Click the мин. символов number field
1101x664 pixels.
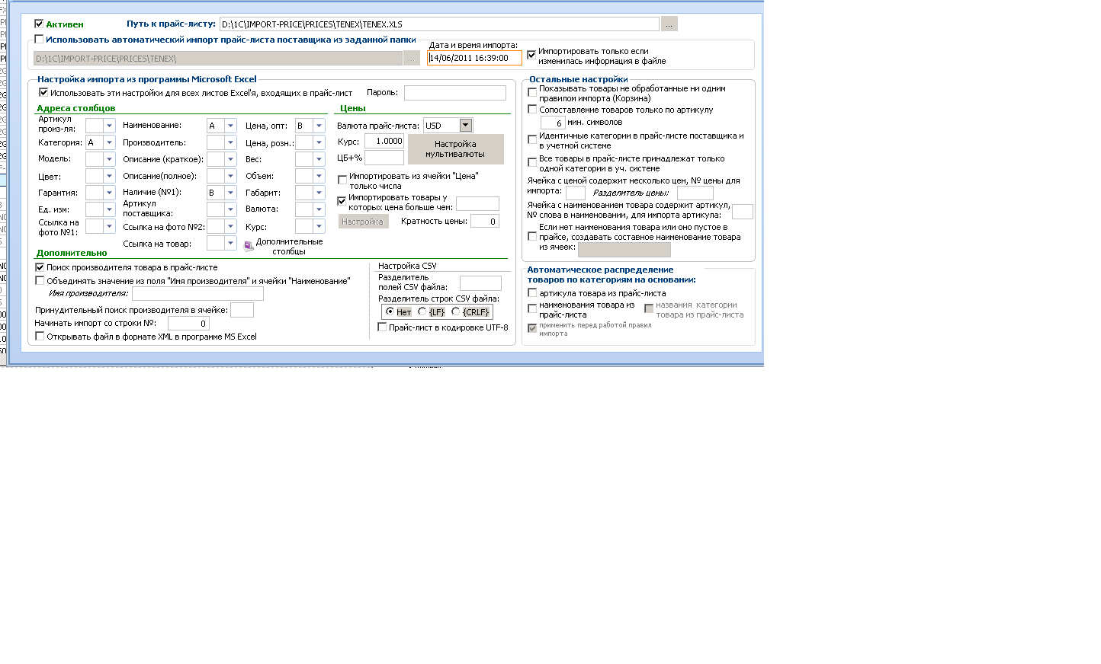pyautogui.click(x=552, y=123)
